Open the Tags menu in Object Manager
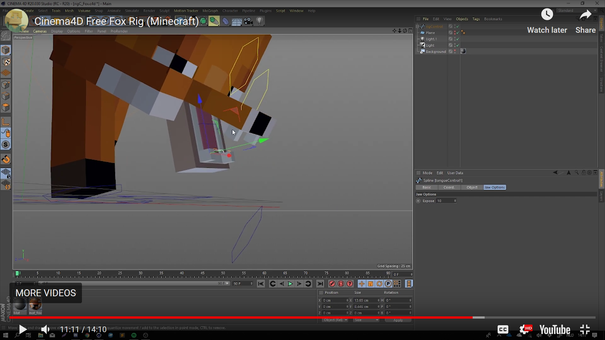The height and width of the screenshot is (340, 605). point(476,19)
